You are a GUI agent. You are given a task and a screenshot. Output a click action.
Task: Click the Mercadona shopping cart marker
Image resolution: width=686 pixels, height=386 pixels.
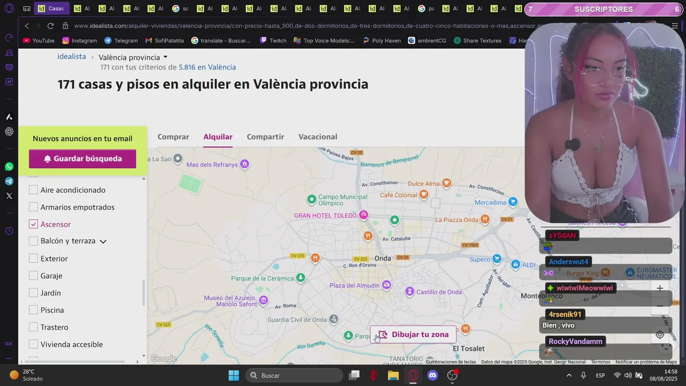(x=513, y=202)
